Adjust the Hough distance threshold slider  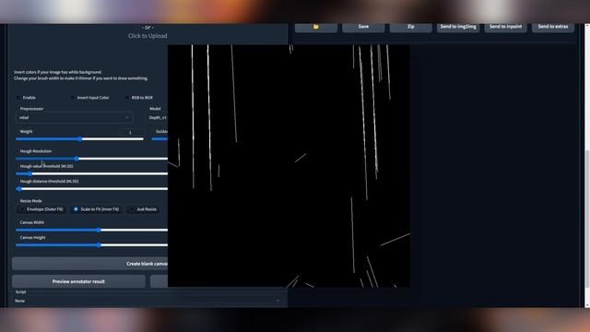pyautogui.click(x=91, y=188)
